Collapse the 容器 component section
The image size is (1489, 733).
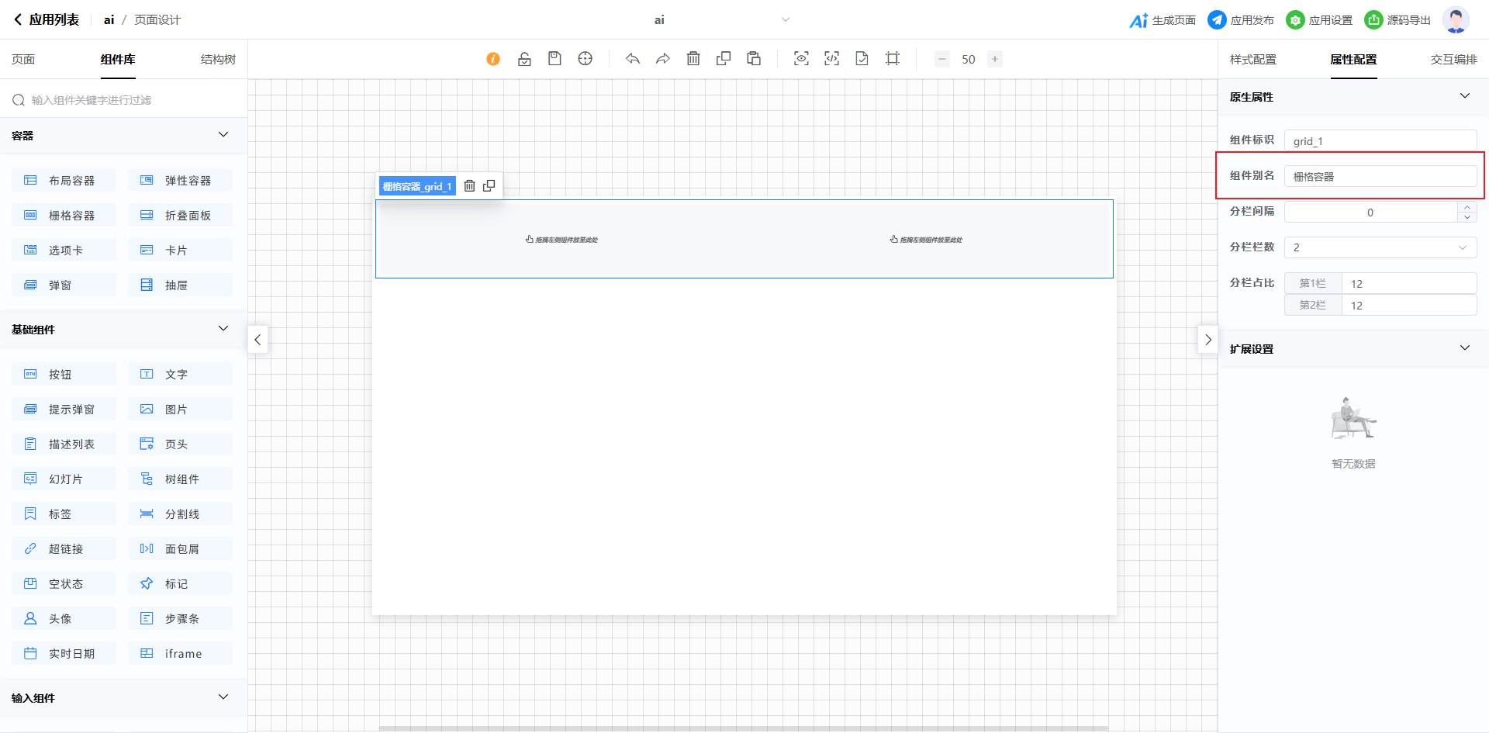tap(223, 135)
